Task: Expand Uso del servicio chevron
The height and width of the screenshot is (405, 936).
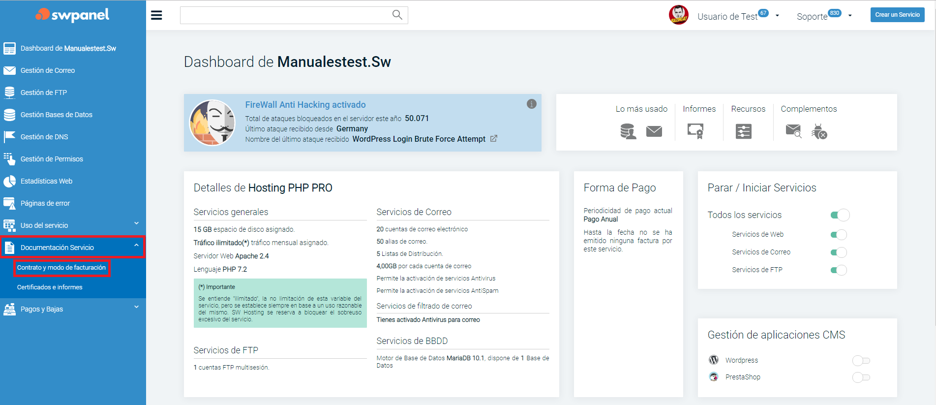Action: (136, 223)
